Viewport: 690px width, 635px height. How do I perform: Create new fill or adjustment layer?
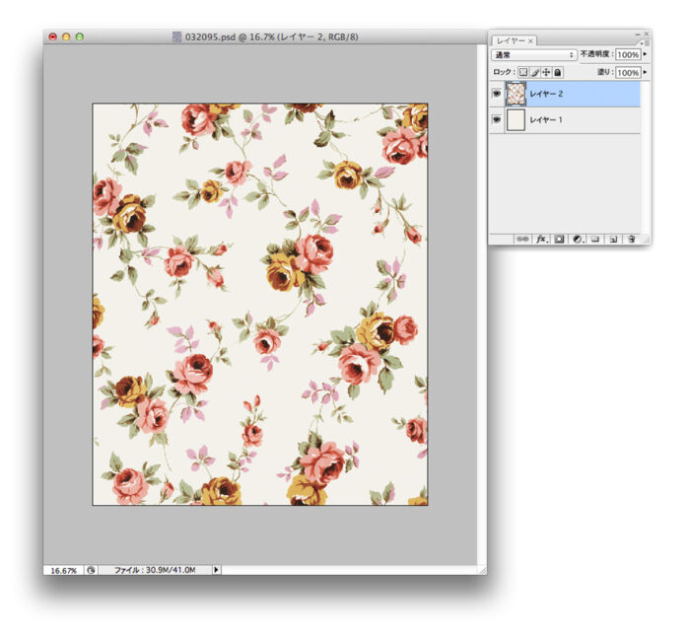577,239
